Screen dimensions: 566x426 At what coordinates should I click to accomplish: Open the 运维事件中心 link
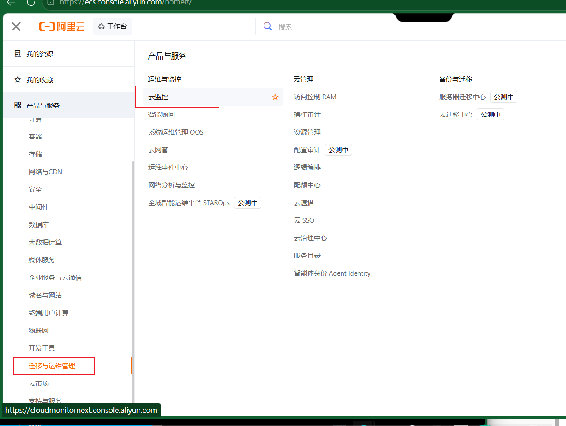(168, 167)
